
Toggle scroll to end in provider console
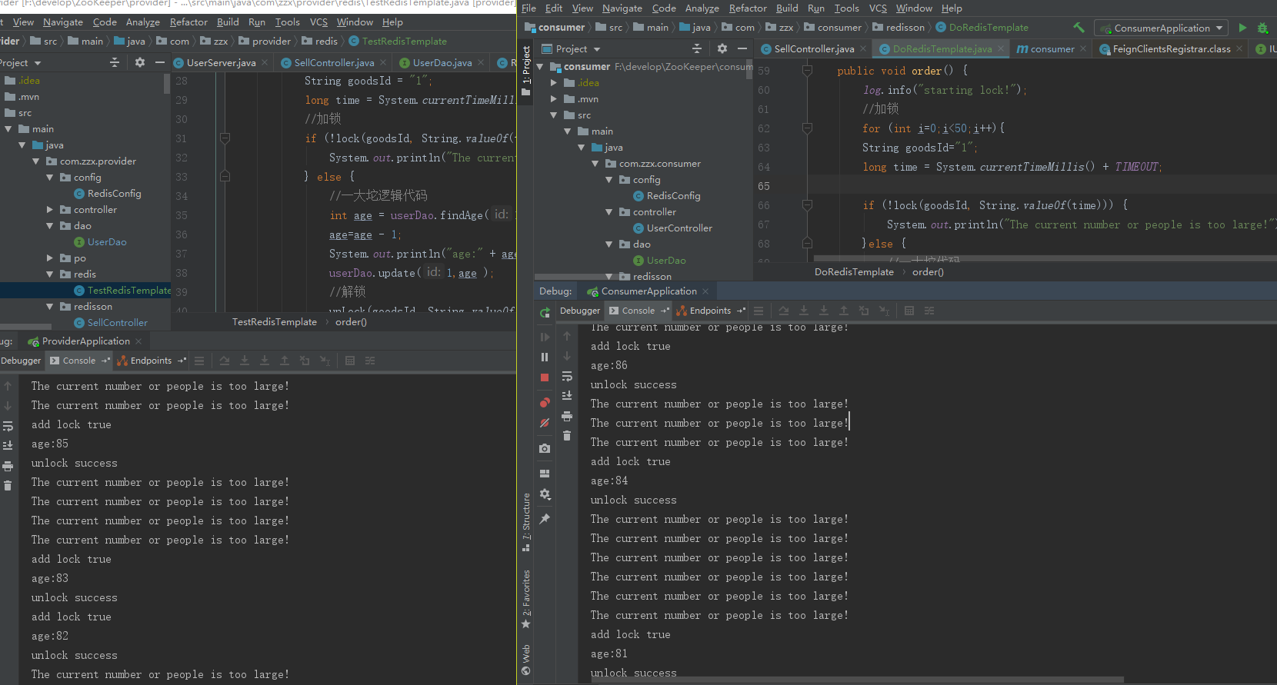pos(8,446)
